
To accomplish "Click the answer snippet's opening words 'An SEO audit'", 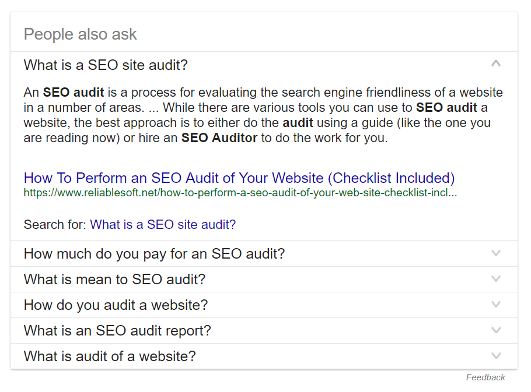I will tap(64, 93).
